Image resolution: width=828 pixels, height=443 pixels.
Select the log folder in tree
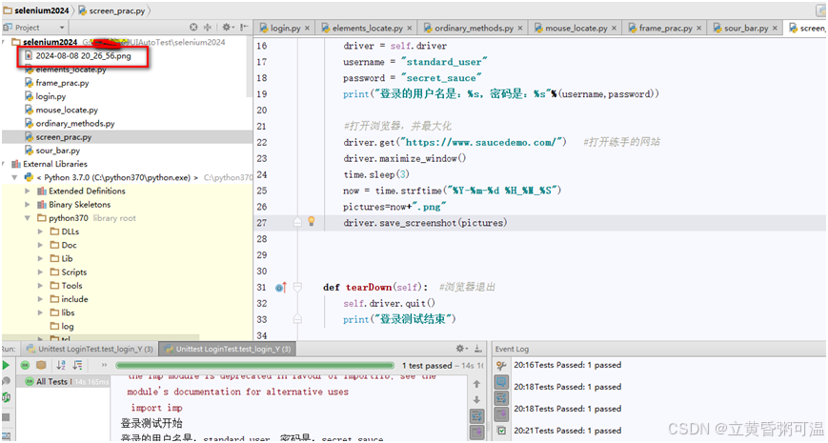coord(62,327)
